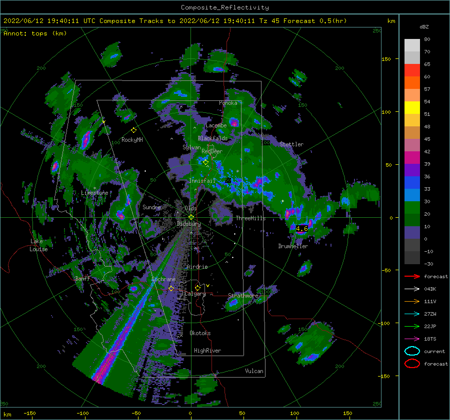Image resolution: width=450 pixels, height=420 pixels.
Task: Select the 4.6 storm top label
Action: pos(301,229)
